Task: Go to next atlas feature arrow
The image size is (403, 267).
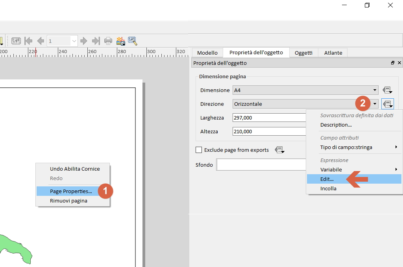Action: (x=83, y=41)
